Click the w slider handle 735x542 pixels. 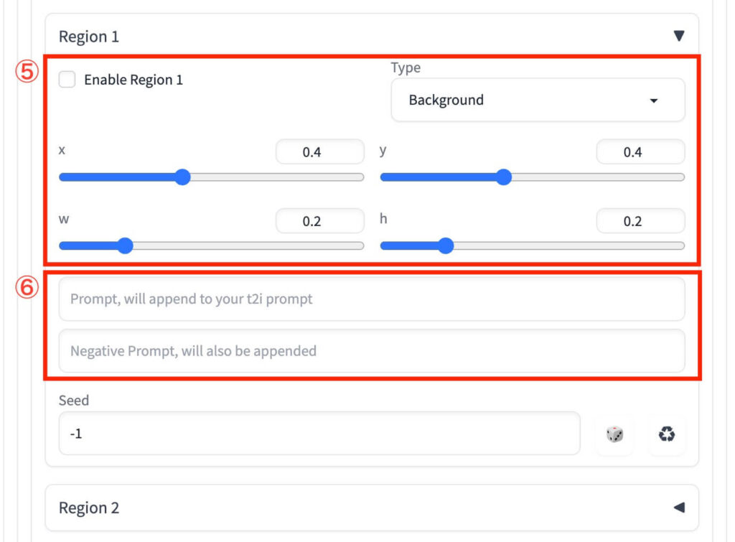125,246
